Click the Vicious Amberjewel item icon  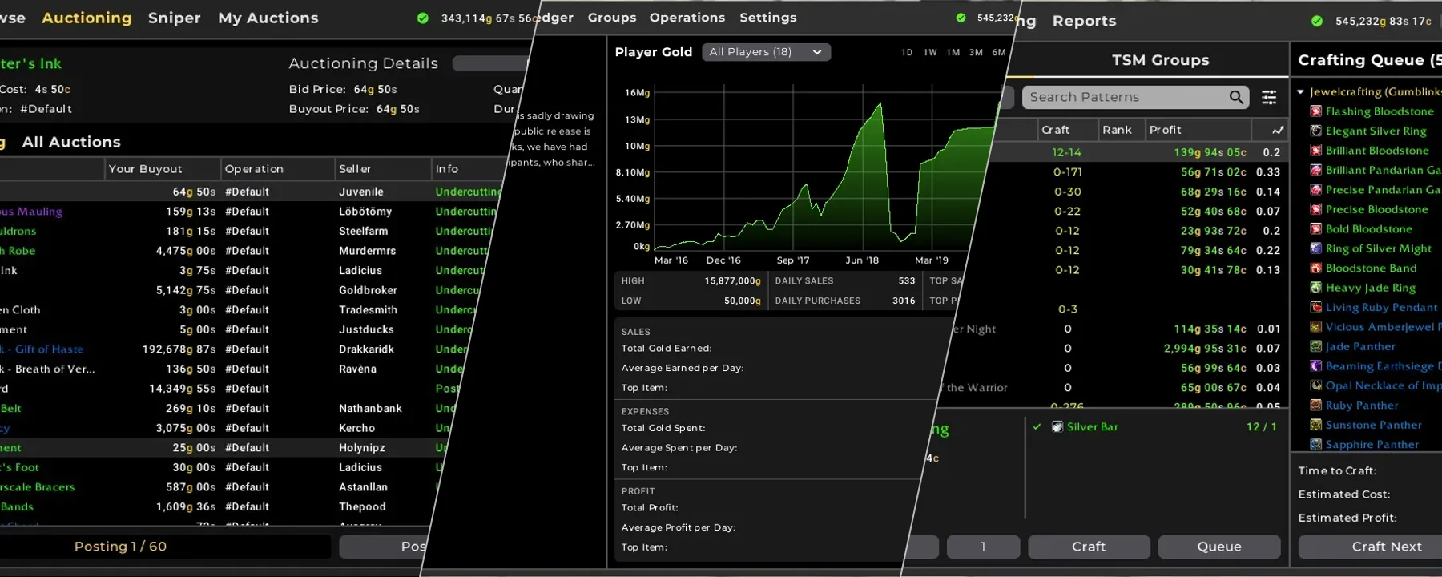[1315, 327]
